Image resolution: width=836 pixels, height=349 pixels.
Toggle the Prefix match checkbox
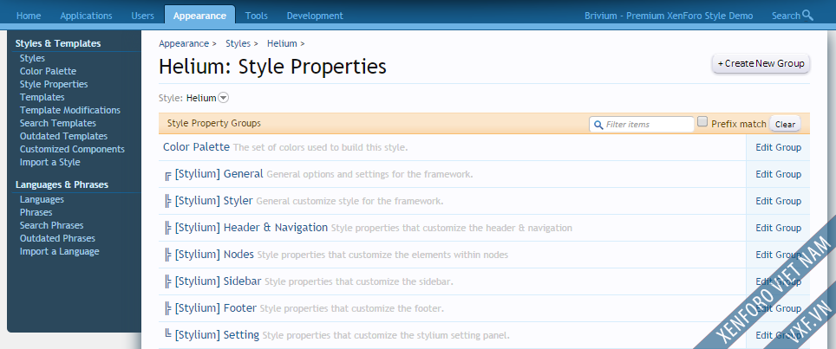(x=702, y=122)
